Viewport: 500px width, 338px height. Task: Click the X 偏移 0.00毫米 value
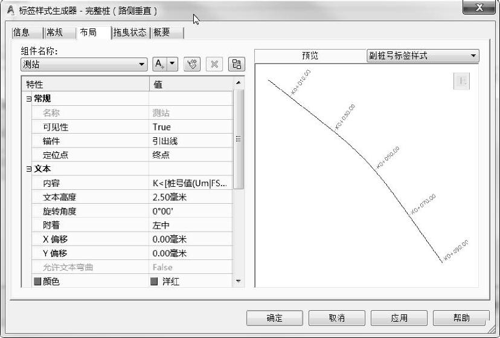coord(191,239)
